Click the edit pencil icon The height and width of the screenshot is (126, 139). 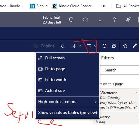[x=135, y=46]
